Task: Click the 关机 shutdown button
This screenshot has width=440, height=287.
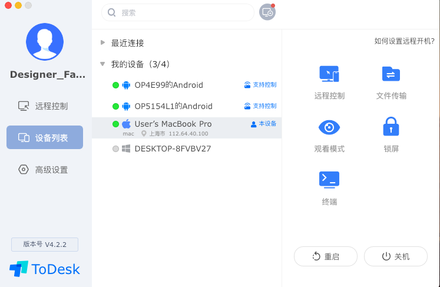Action: (x=396, y=256)
